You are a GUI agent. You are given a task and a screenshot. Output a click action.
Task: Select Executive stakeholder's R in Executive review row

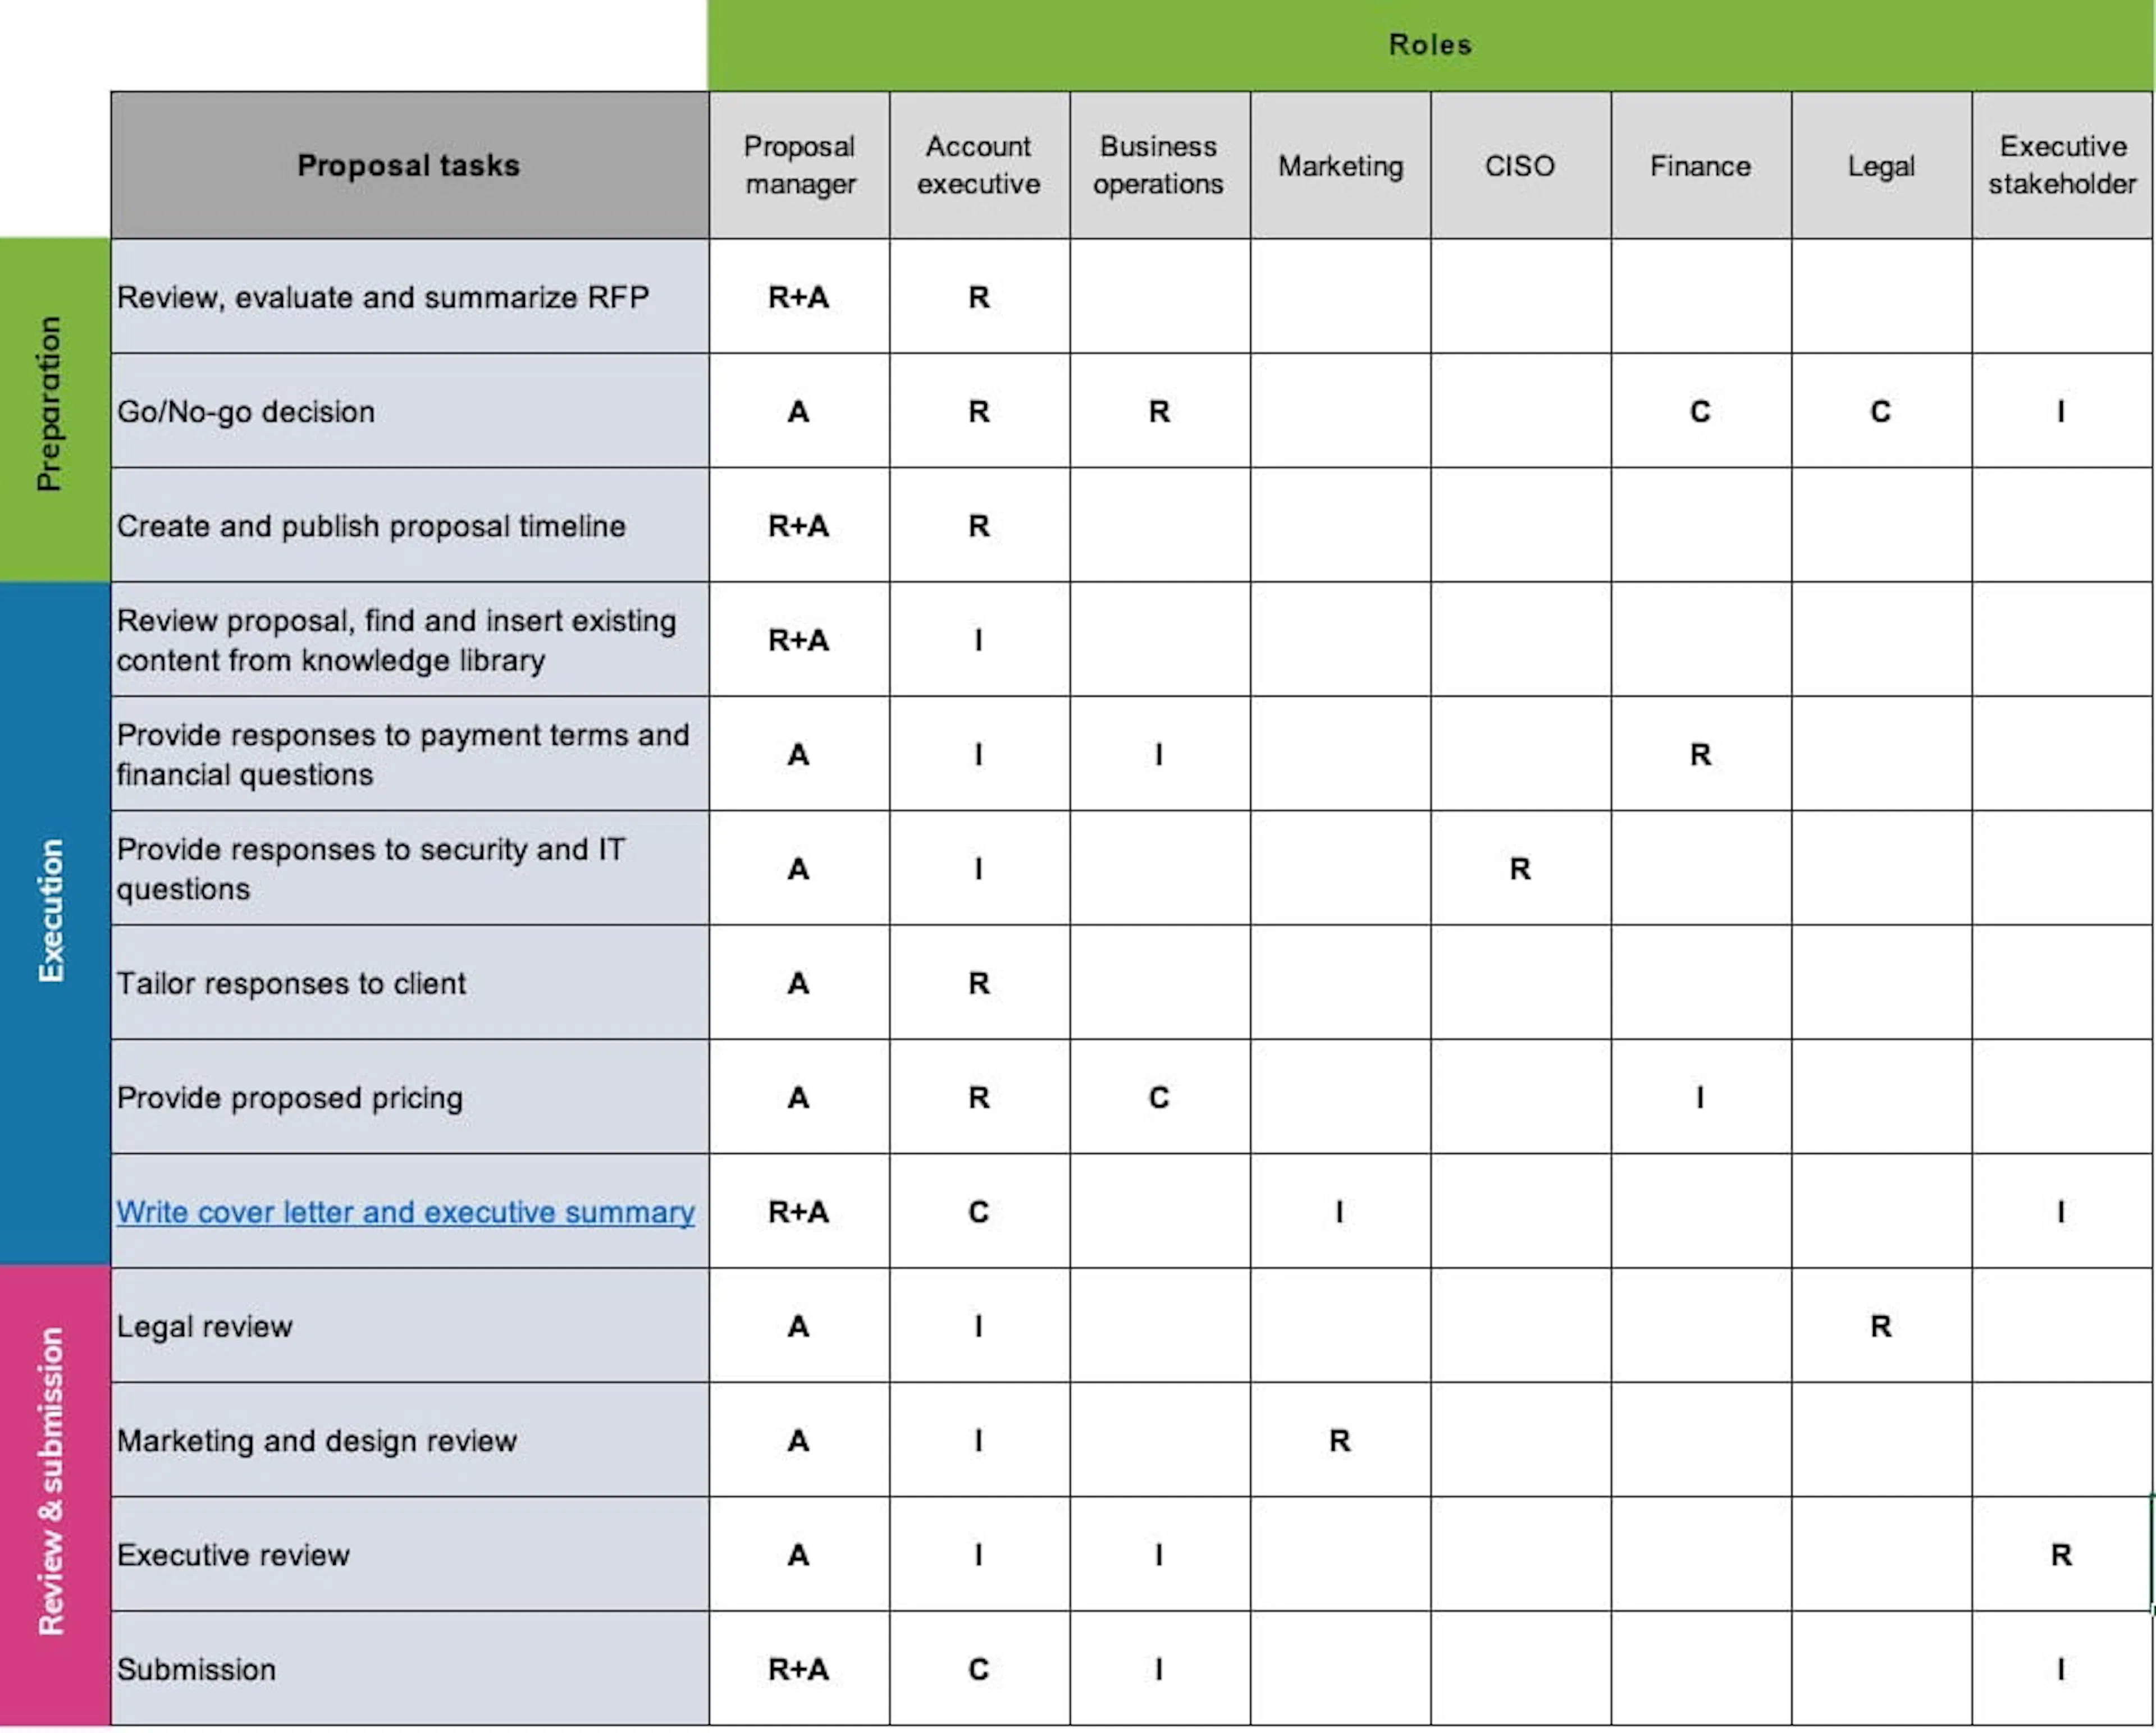[x=2061, y=1555]
